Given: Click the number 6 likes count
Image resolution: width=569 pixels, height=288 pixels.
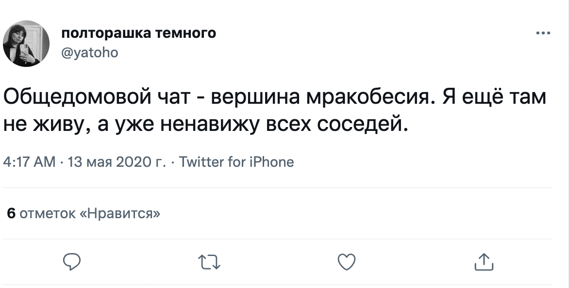Looking at the screenshot, I should click(12, 213).
